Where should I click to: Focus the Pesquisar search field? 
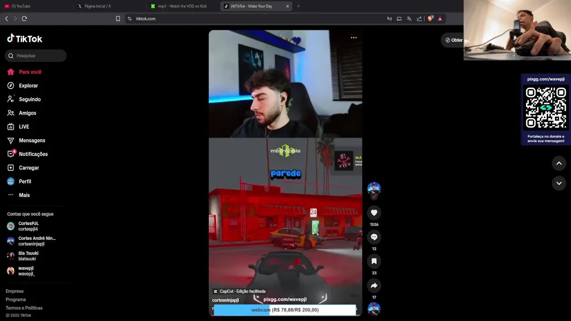click(x=36, y=56)
